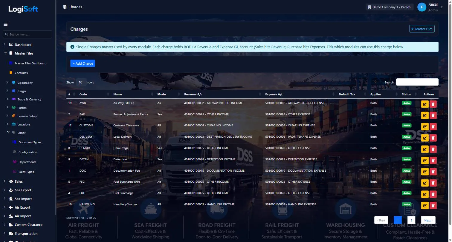The image size is (452, 242).
Task: Edit the DELIVERY Local Delivery charge
Action: point(424,138)
